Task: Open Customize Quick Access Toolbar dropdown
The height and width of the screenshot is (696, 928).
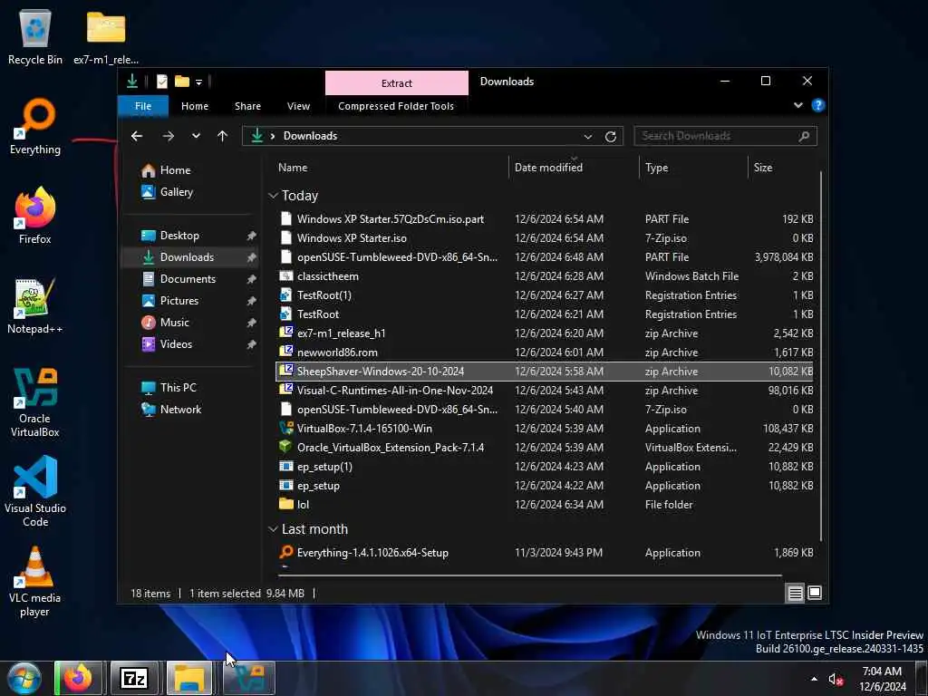Action: click(x=198, y=82)
